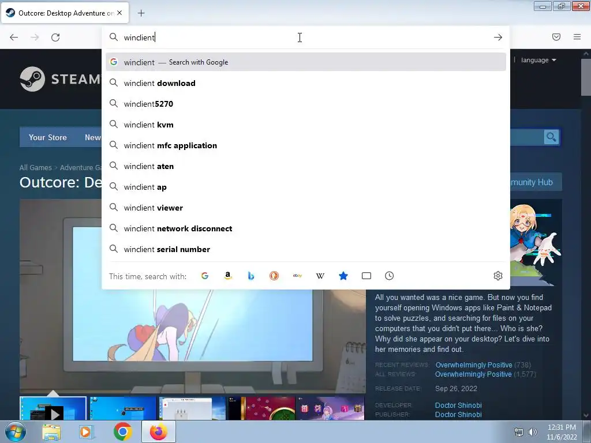Select 'winclient — Search with Google' suggestion
The image size is (591, 443).
(306, 62)
